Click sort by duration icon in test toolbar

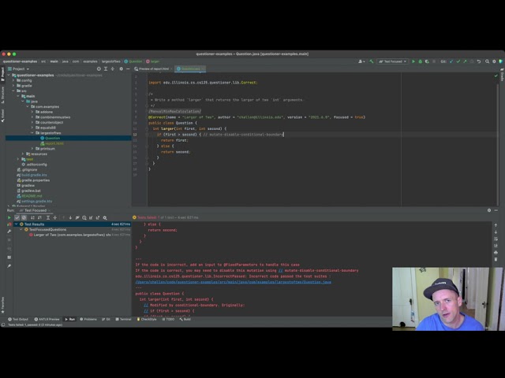tap(39, 217)
